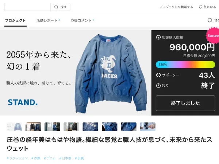Click the supporter person icon

tap(158, 75)
